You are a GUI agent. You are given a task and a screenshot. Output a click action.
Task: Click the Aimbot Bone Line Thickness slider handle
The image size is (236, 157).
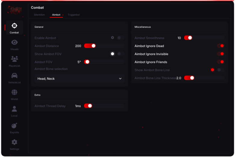192,78
